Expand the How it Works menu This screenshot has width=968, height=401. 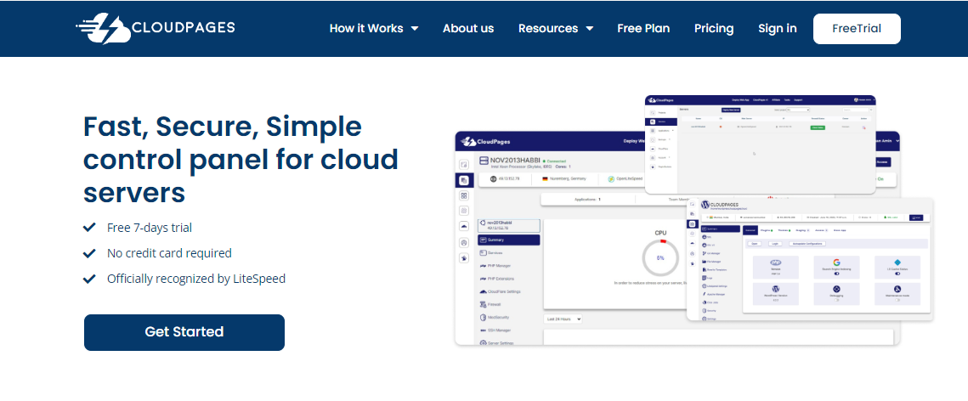point(373,28)
